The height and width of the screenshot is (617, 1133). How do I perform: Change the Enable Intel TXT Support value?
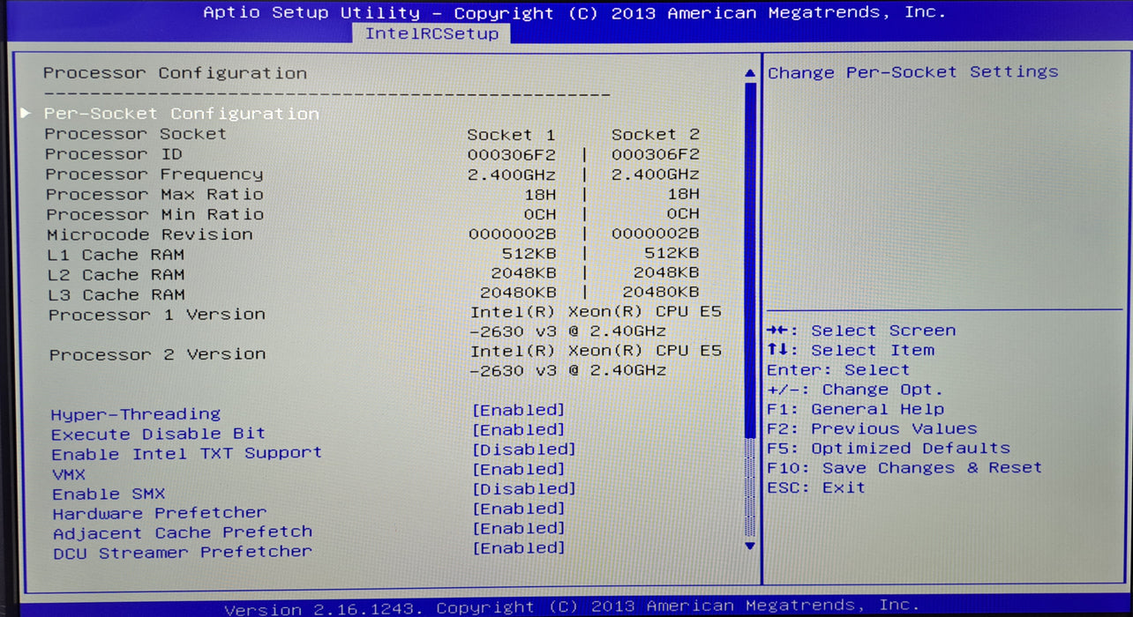click(x=524, y=450)
